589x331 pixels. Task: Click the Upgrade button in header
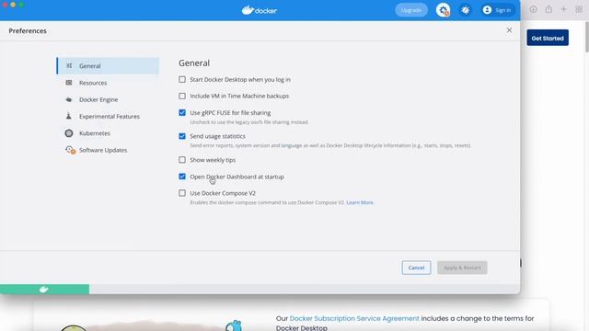point(411,10)
